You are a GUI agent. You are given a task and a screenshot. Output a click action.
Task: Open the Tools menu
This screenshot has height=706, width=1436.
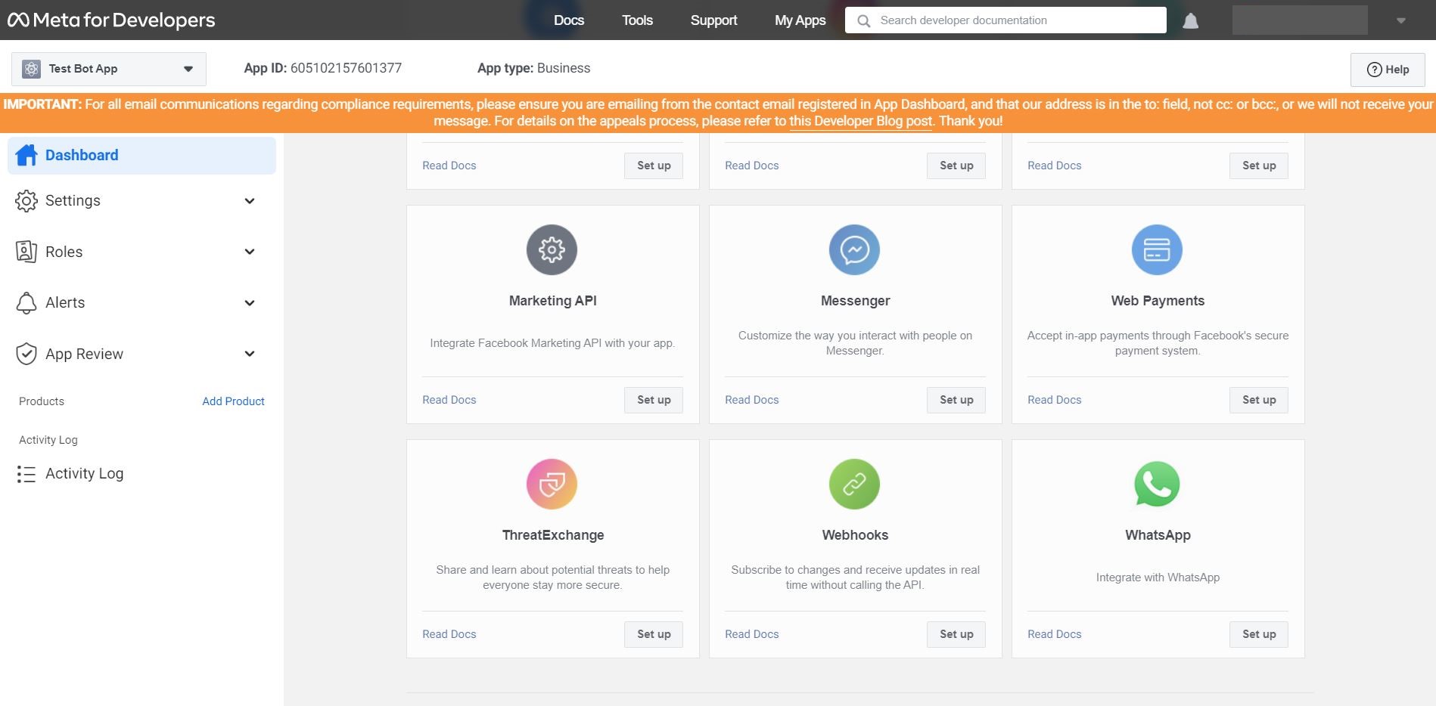click(x=637, y=20)
